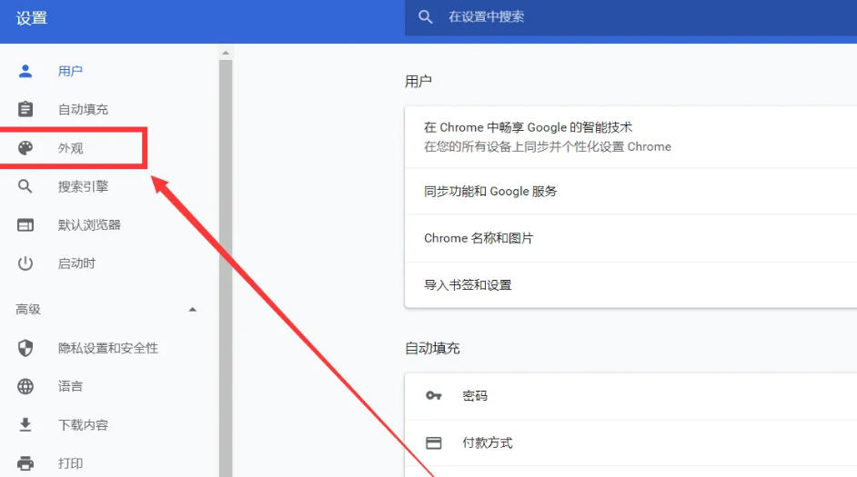
Task: Click the 高级 section header label
Action: point(28,310)
